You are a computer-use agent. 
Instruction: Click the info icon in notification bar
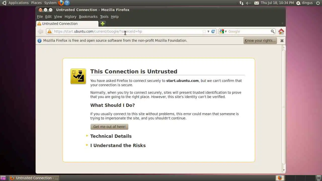tap(39, 40)
